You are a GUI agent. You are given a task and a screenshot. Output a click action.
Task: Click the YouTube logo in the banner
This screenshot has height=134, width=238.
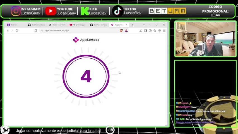coord(51,11)
